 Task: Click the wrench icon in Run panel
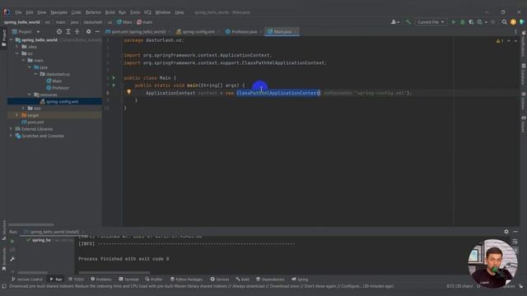(12, 259)
